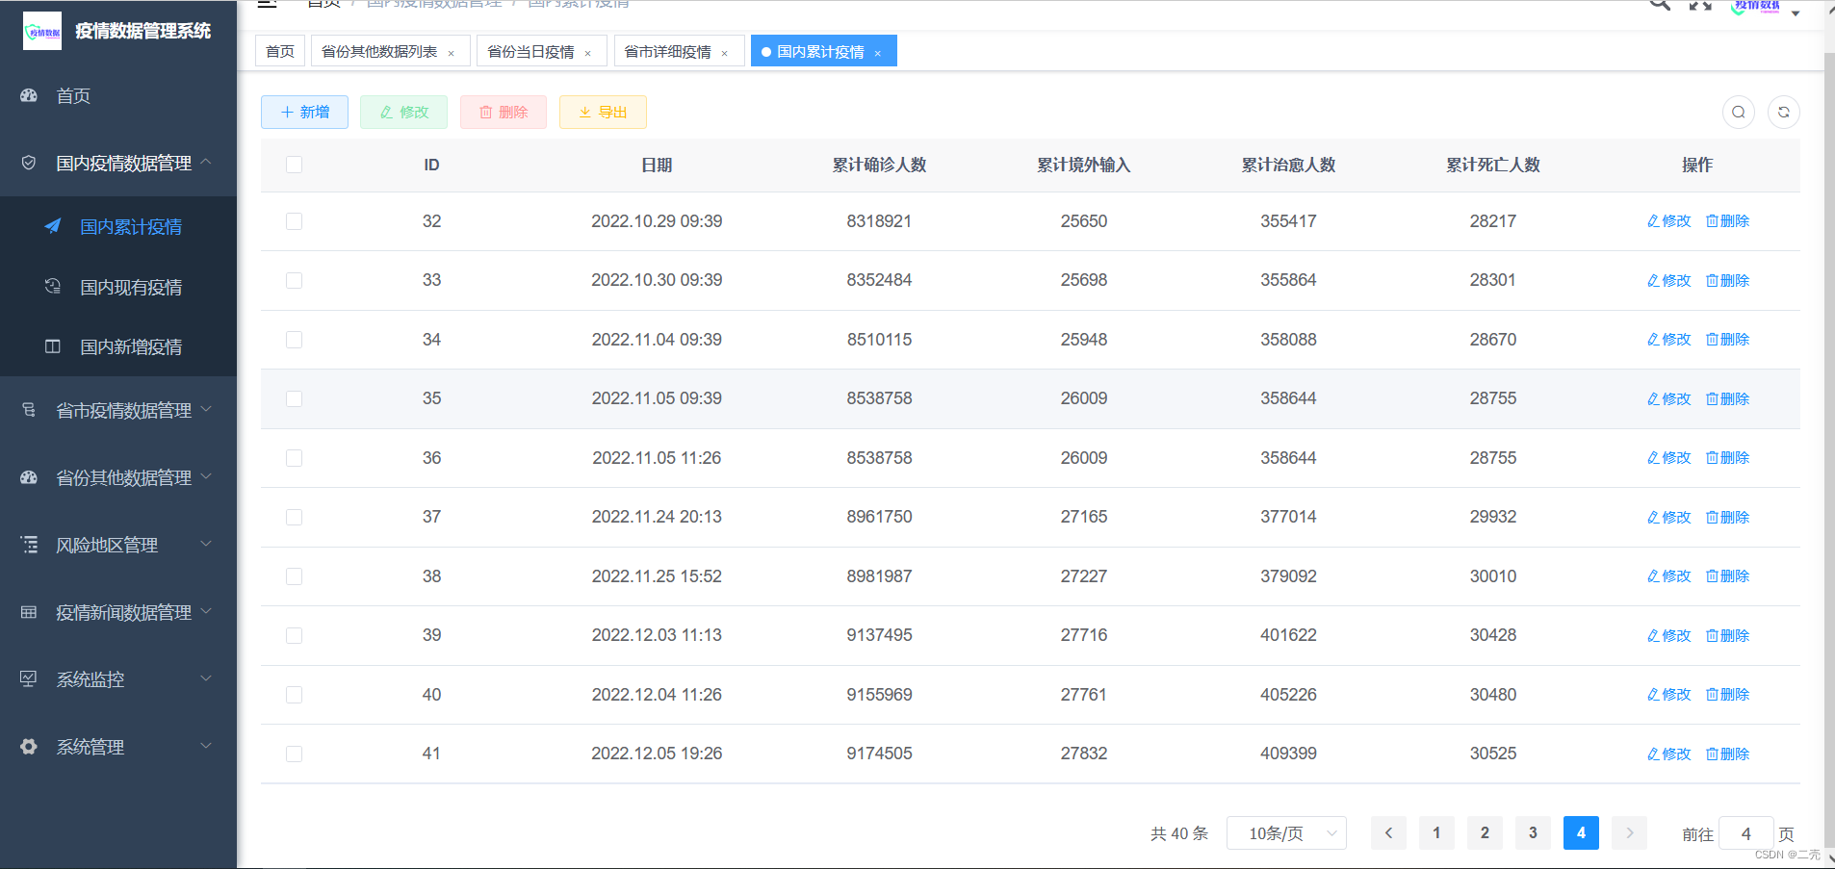Expand the 省份其他数据管理 menu chevron

click(x=206, y=476)
